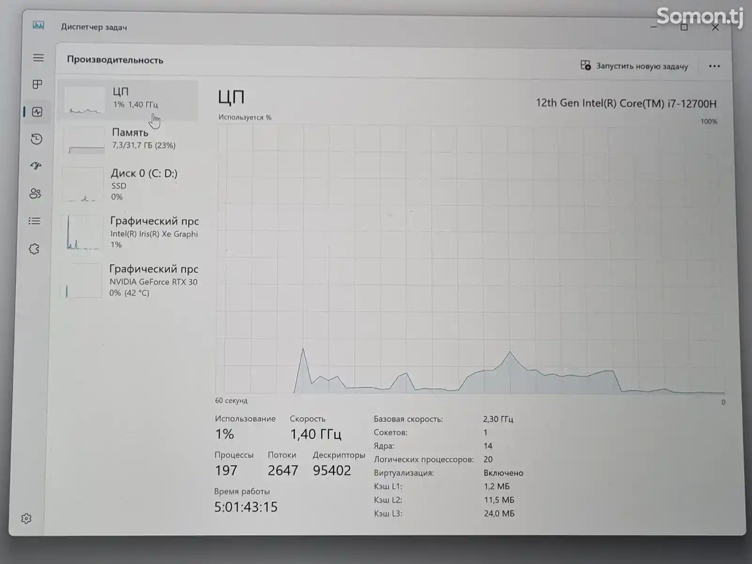Click the Потоки count 2647

pyautogui.click(x=283, y=470)
